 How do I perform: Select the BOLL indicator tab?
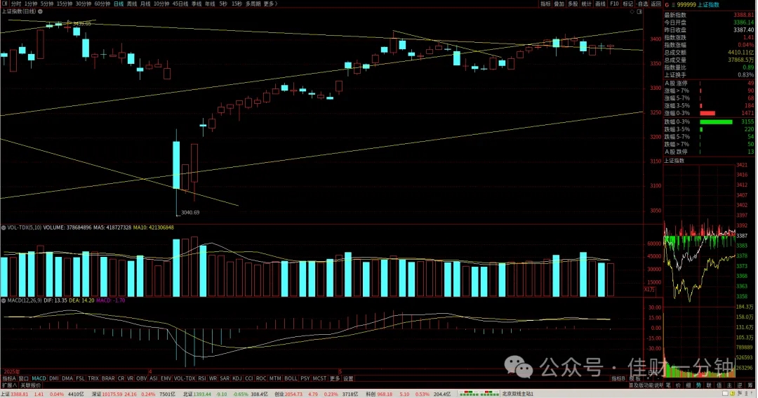pos(291,378)
